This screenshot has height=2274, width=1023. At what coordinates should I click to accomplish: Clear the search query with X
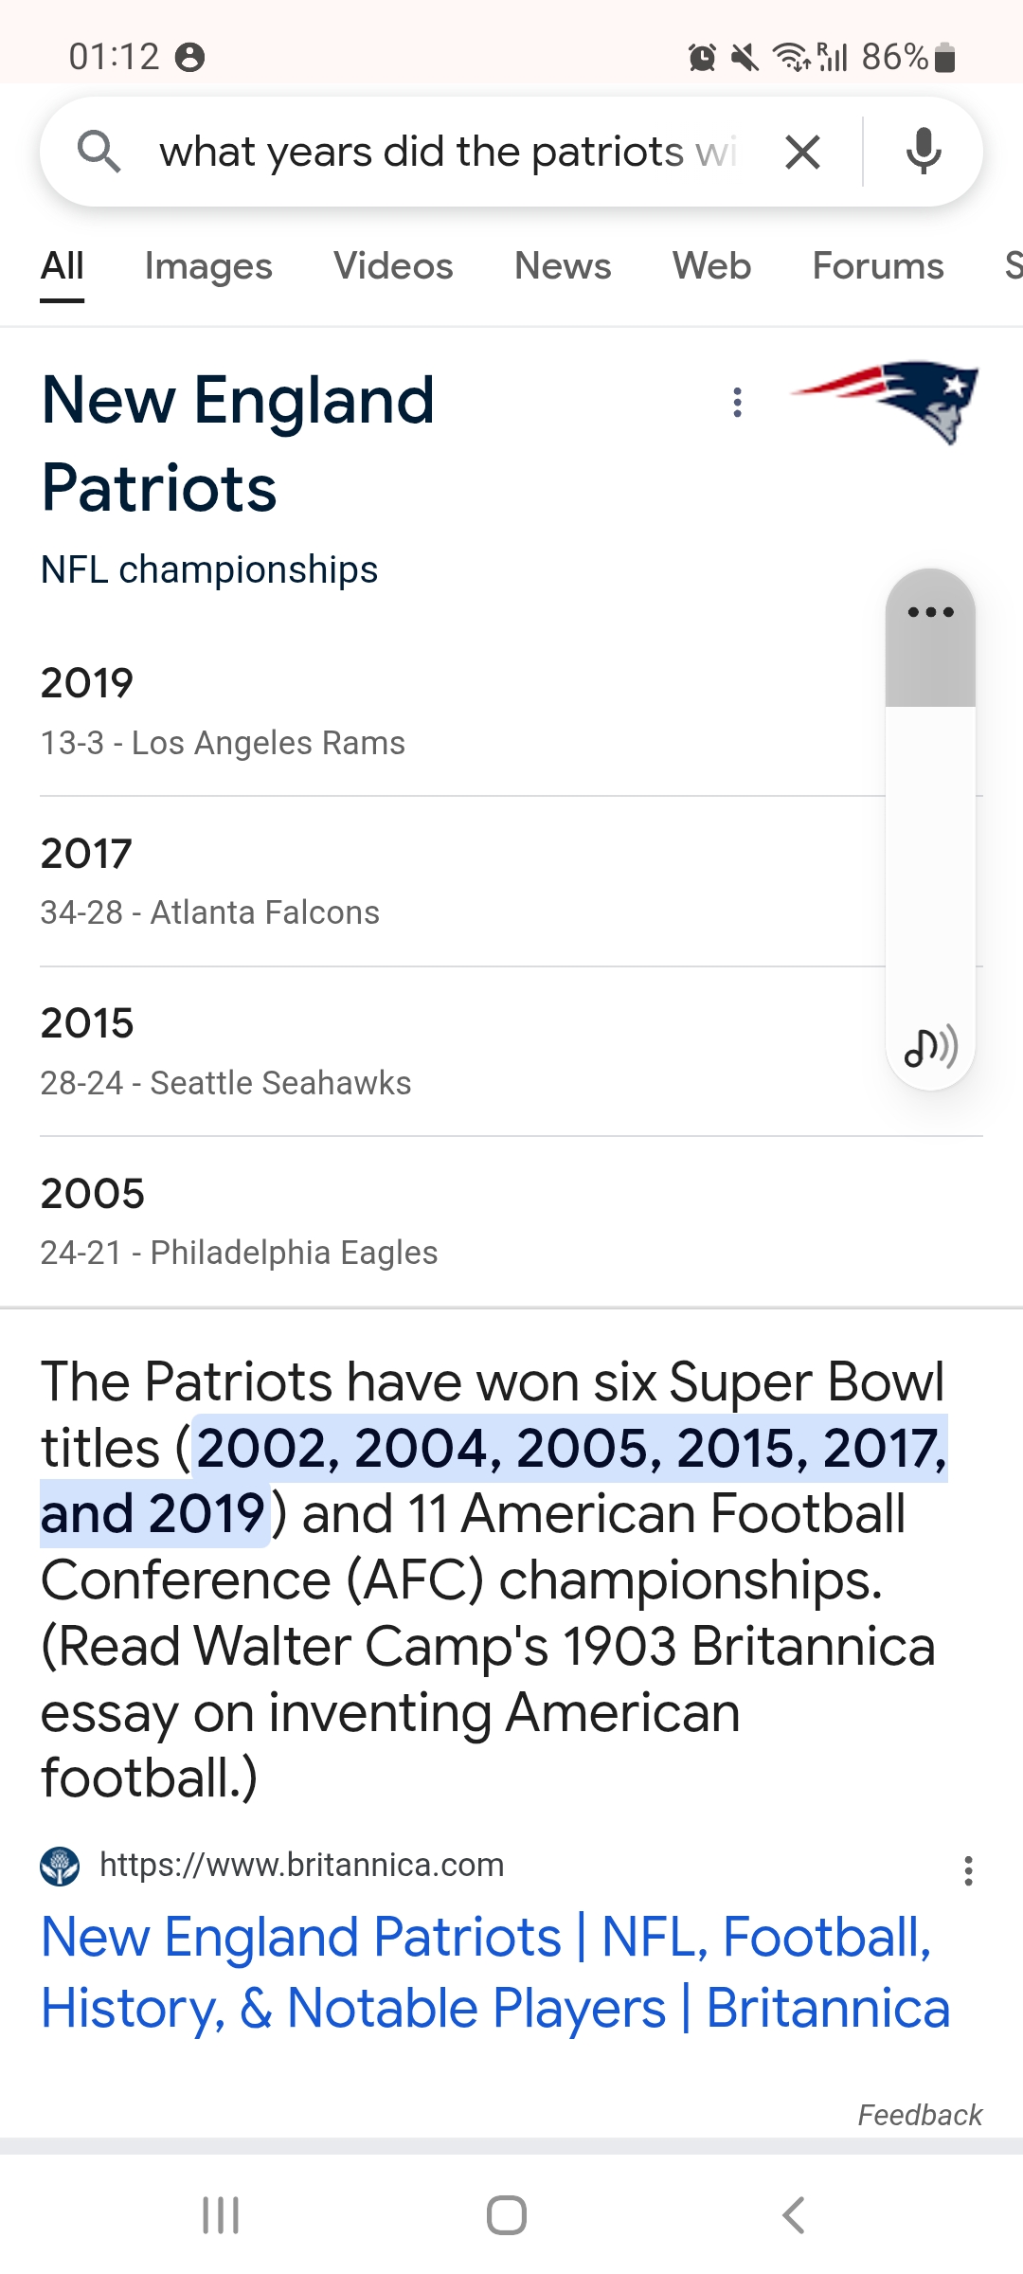tap(802, 152)
